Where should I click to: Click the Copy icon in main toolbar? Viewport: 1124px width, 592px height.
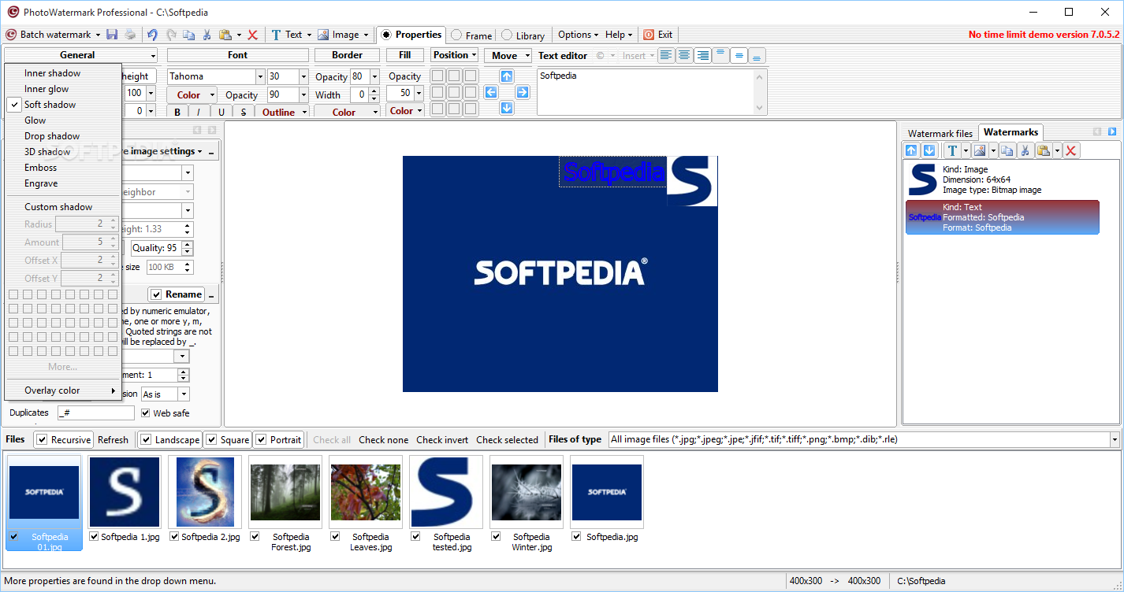[188, 35]
